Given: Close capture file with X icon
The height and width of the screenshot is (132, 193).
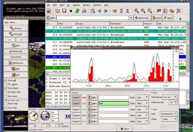Looking at the screenshot, I should (x=71, y=11).
